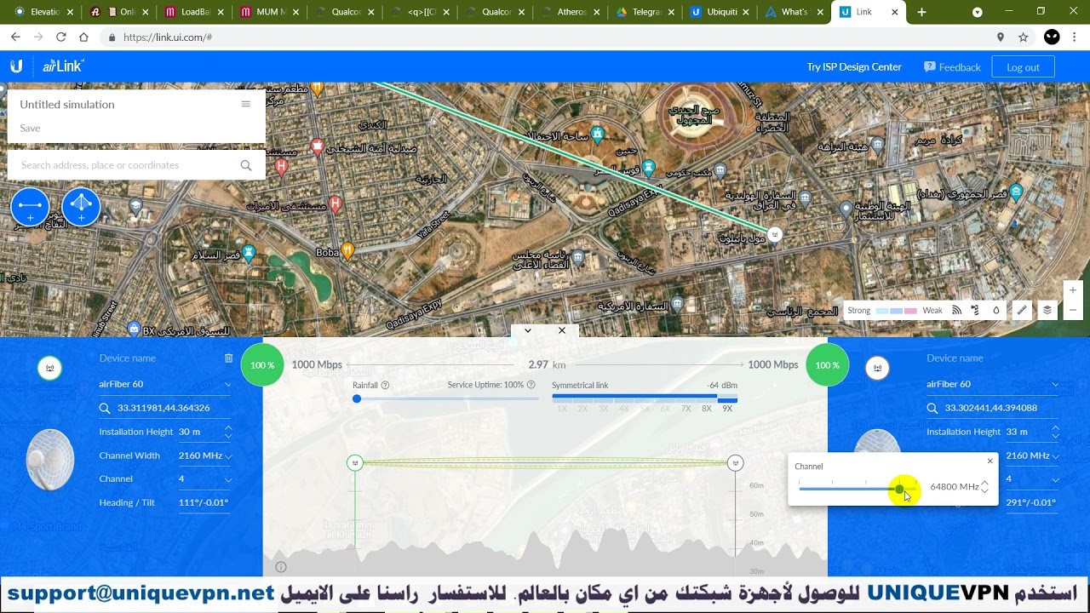Screen dimensions: 1090x613
Task: Click the location permission icon in address bar
Action: tap(1001, 37)
